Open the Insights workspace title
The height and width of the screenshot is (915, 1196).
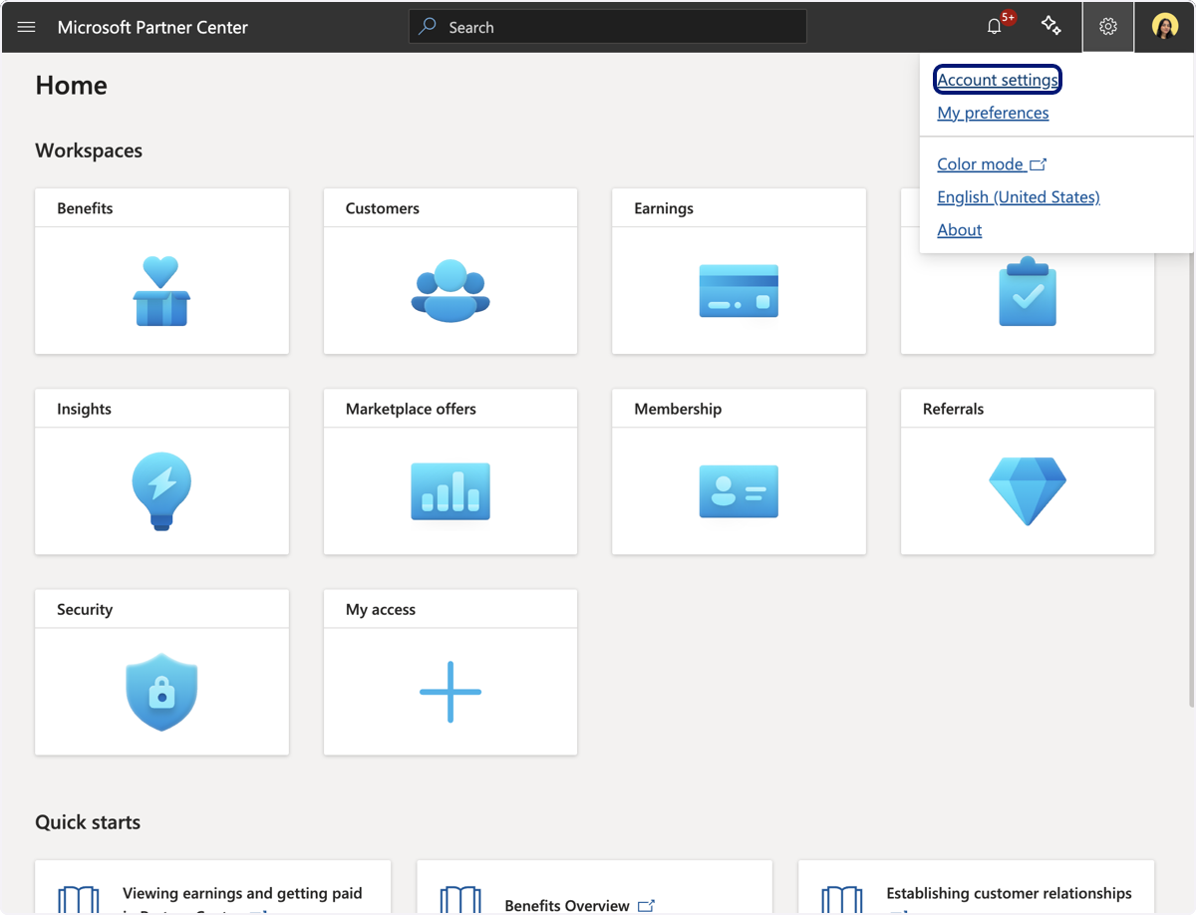(84, 409)
